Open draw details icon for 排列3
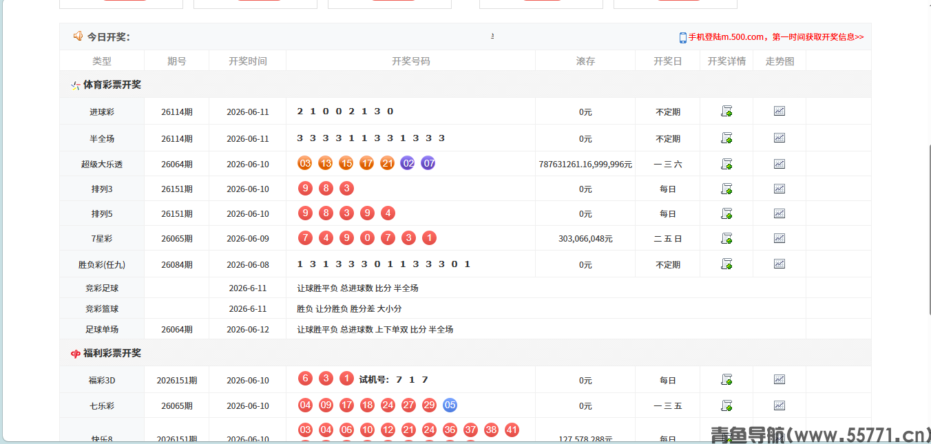The width and height of the screenshot is (931, 444). point(726,189)
